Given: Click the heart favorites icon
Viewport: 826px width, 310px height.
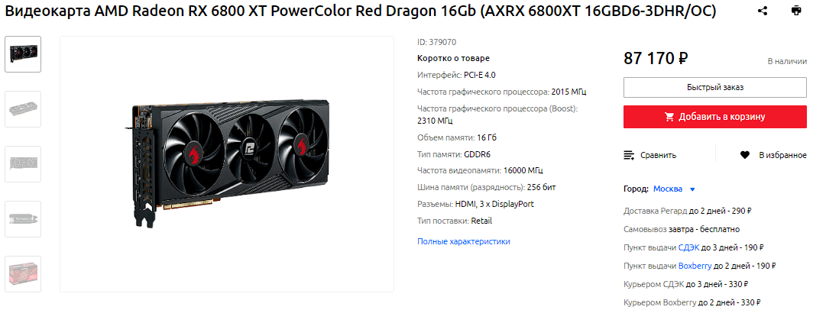Looking at the screenshot, I should [x=744, y=155].
